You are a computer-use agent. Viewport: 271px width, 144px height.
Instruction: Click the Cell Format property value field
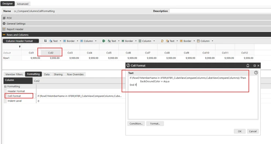[80, 96]
